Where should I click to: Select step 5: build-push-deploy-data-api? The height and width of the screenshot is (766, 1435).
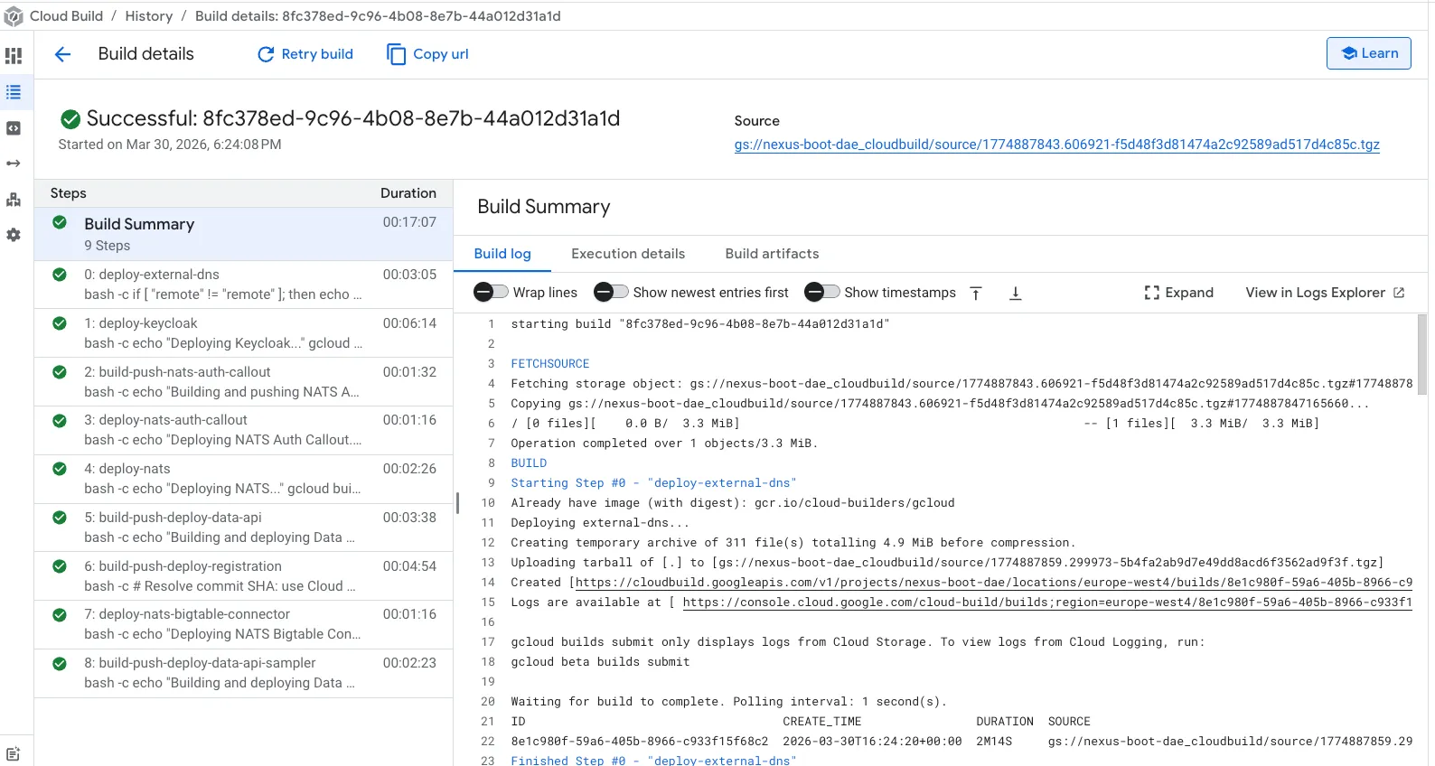(243, 528)
